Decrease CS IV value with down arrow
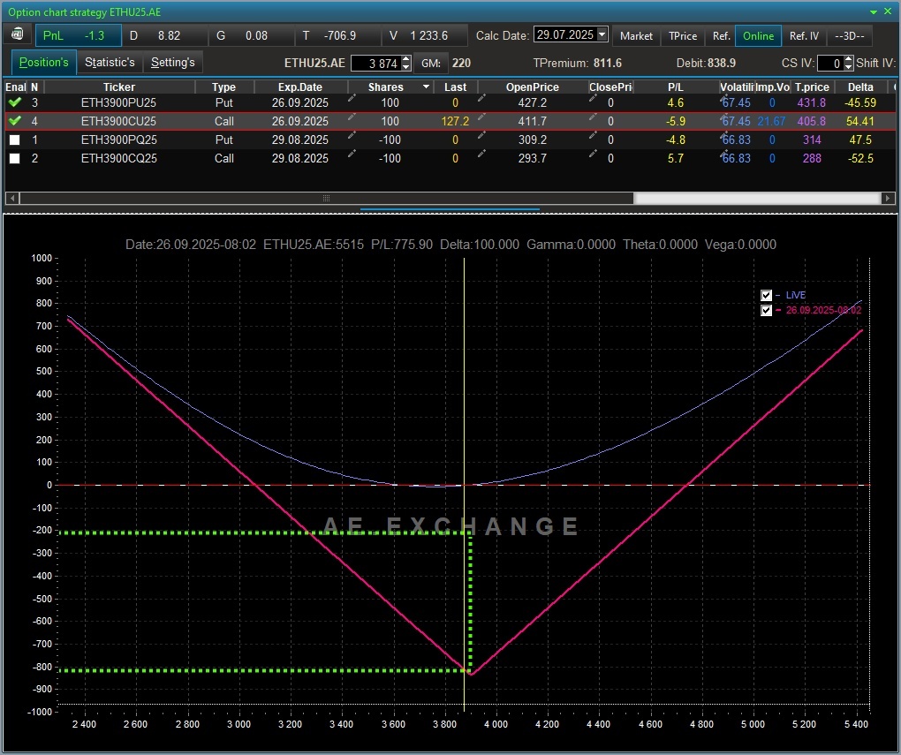Screen dimensions: 901x755 click(849, 66)
